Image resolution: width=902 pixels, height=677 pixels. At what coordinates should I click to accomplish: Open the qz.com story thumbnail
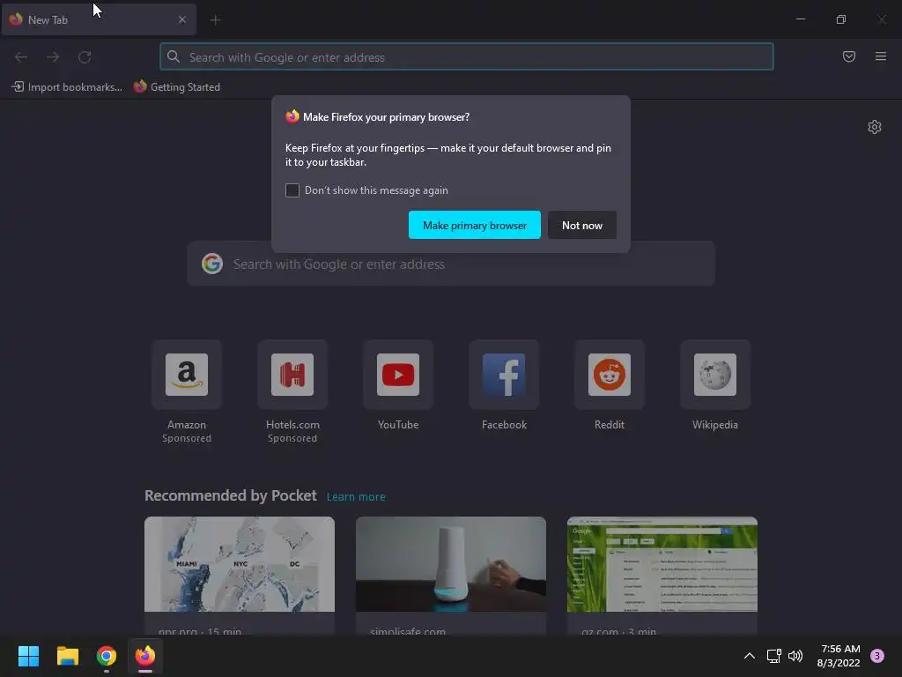tap(662, 564)
